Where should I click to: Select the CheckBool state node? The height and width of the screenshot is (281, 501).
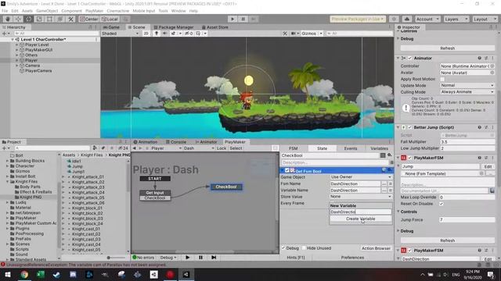226,187
